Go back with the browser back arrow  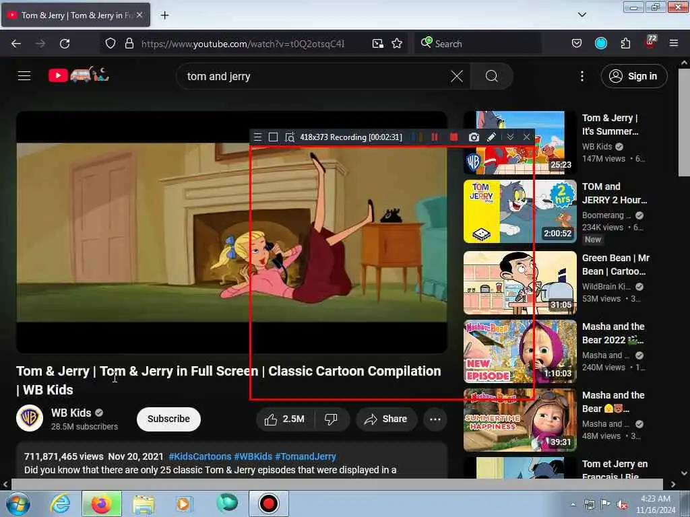(16, 44)
